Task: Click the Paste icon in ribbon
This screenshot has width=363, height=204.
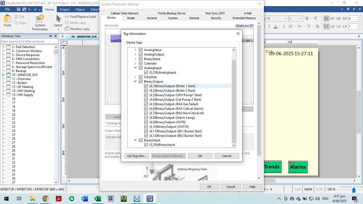Action: [7, 20]
